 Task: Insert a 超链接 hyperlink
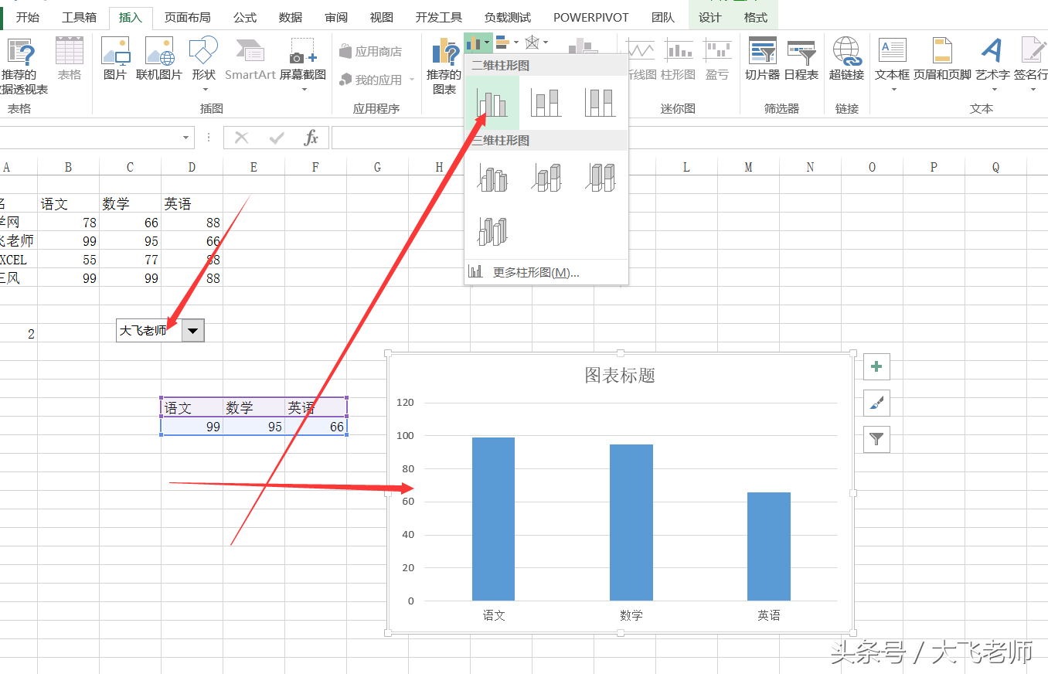[x=846, y=58]
